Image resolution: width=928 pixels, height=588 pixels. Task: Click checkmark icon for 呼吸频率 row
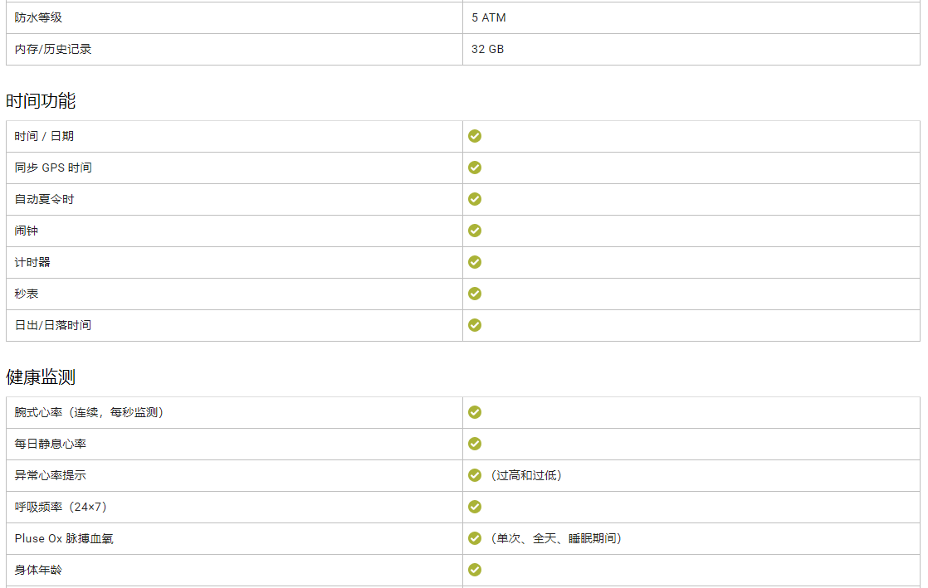point(475,507)
